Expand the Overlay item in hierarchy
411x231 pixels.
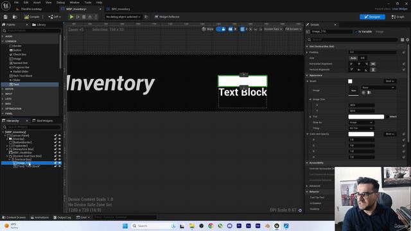pyautogui.click(x=7, y=139)
